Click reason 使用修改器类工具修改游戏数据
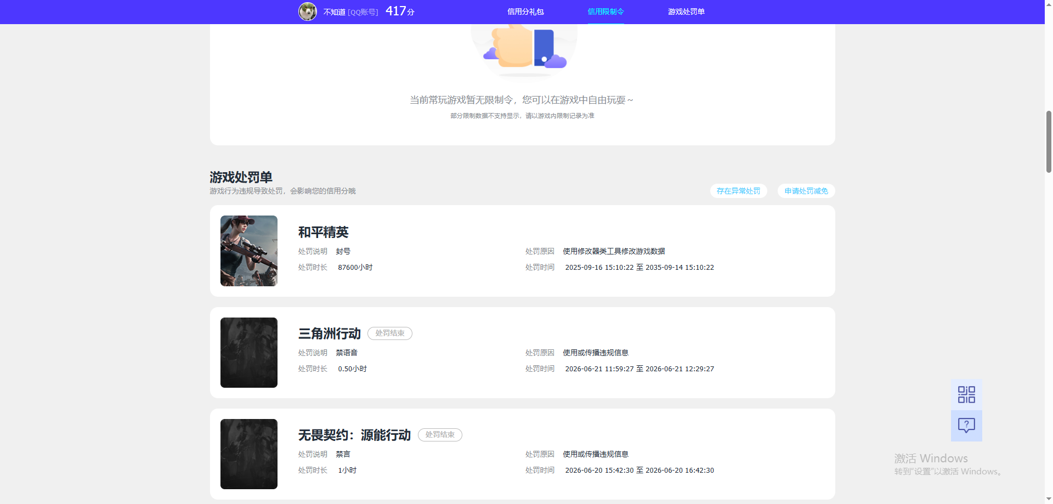The image size is (1053, 504). 614,251
